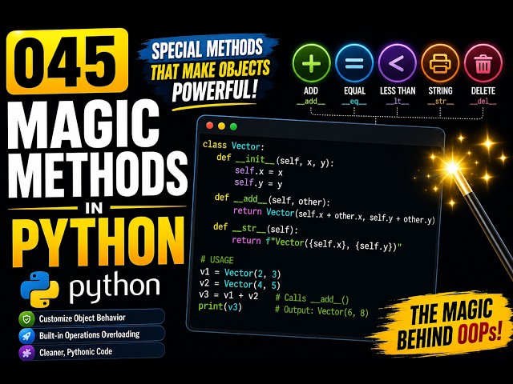The height and width of the screenshot is (384, 513).
Task: Click the '# Calls __add__()' comment
Action: [x=313, y=298]
